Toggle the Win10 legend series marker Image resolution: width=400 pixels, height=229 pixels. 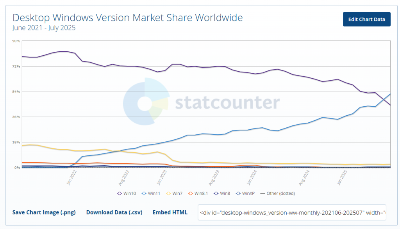coord(127,194)
